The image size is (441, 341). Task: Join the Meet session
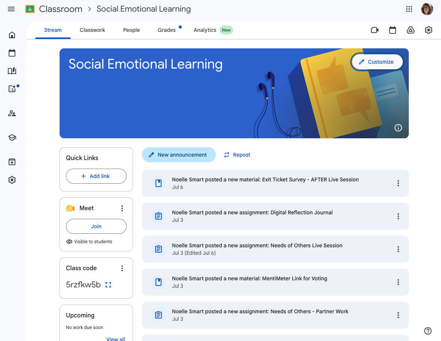pos(96,226)
